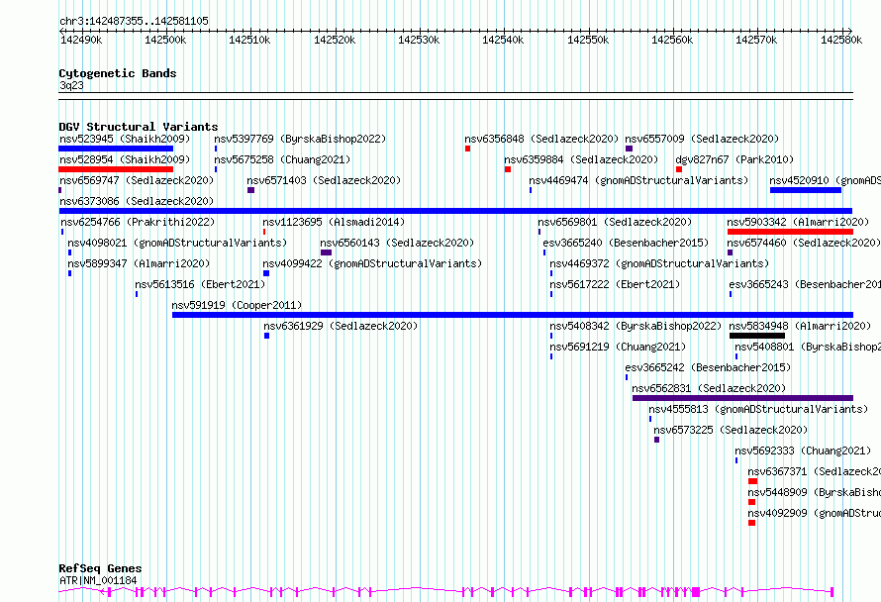Click the nsv6557009 (Sedlazeck2020) label

(x=703, y=139)
